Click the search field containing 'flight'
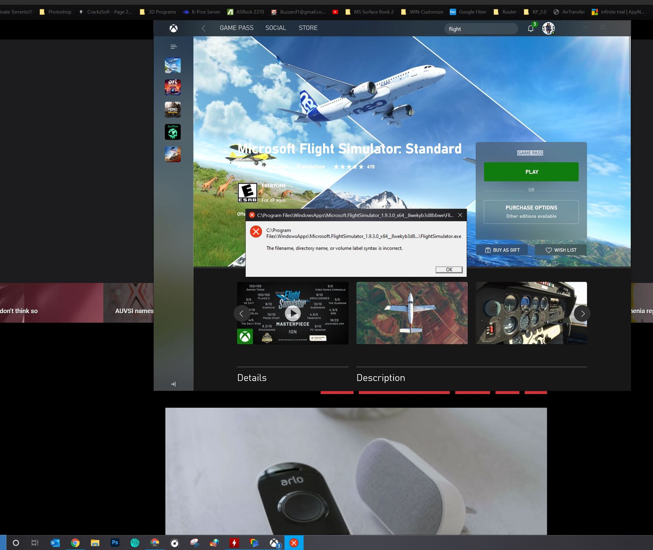Image resolution: width=653 pixels, height=550 pixels. [x=481, y=29]
